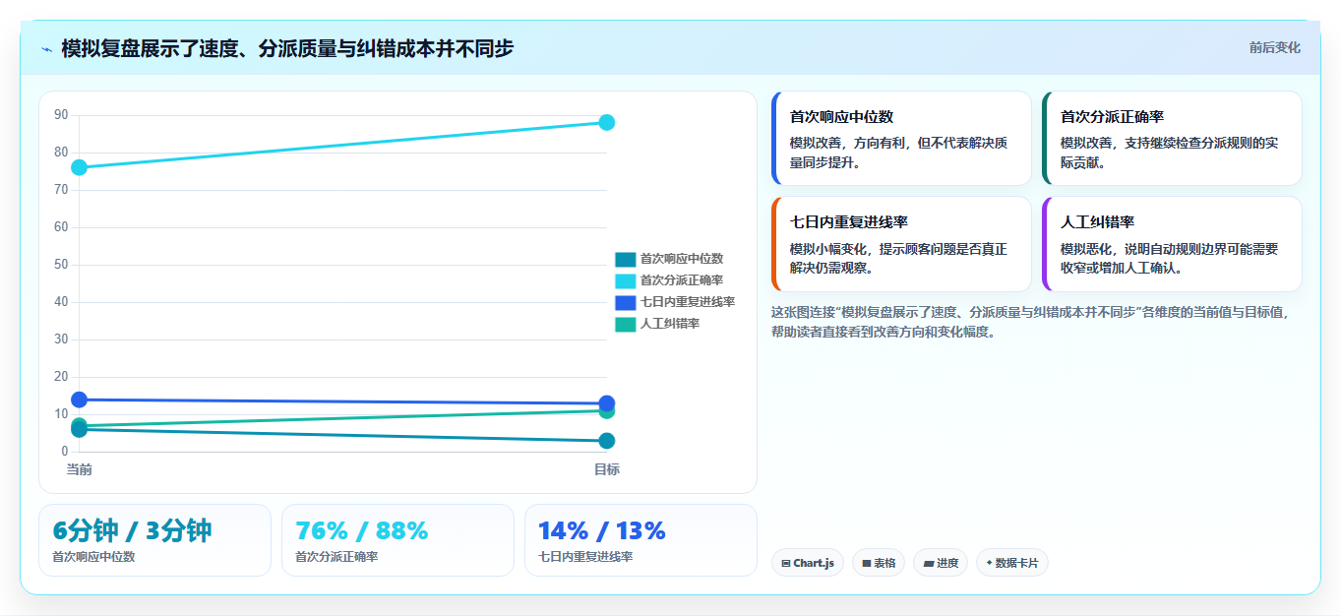Click the 七日内重复进线率 legend label
Image resolution: width=1341 pixels, height=616 pixels.
click(x=688, y=302)
